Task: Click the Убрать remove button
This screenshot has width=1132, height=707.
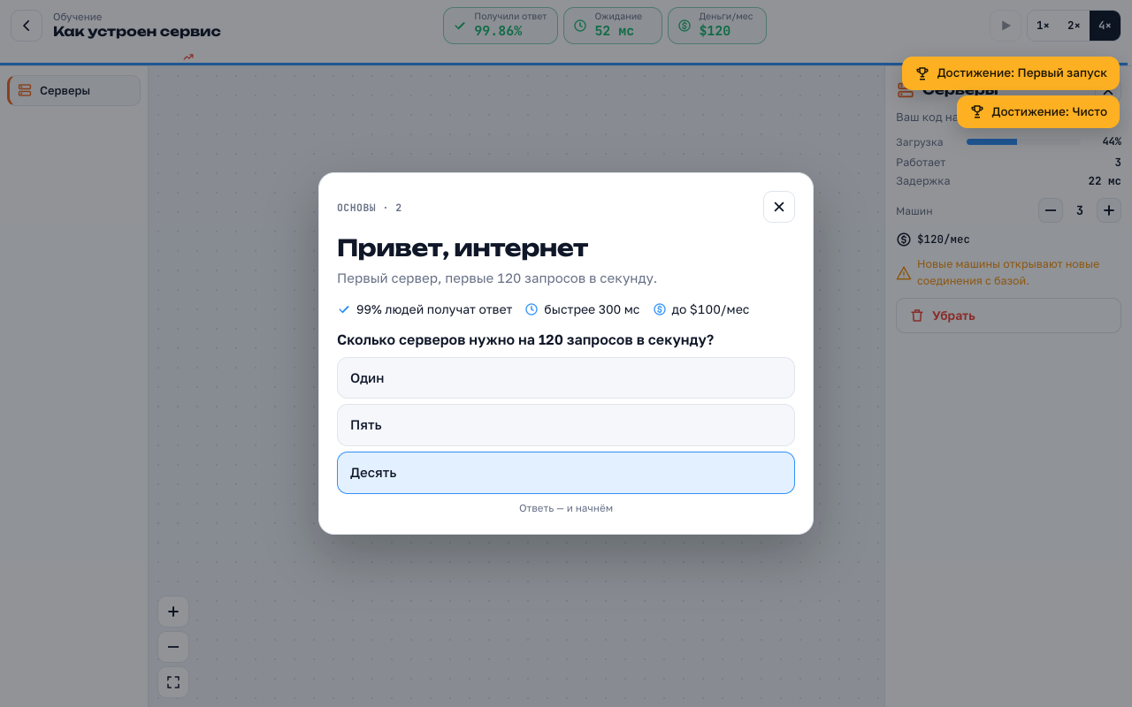Action: [1008, 315]
